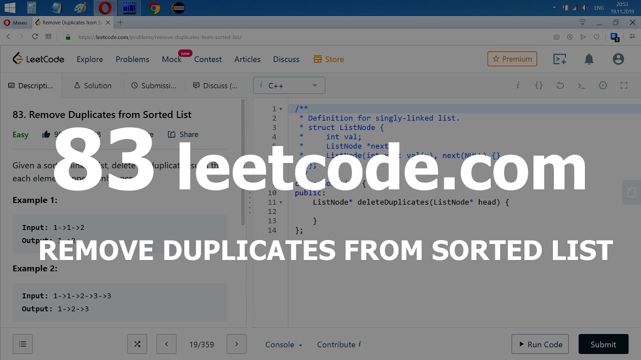Open Chrome in the taskbar
641x360 pixels.
tap(154, 7)
